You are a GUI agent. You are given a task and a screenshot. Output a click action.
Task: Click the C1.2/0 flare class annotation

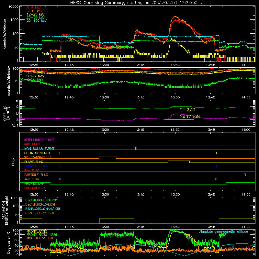[x=187, y=110]
